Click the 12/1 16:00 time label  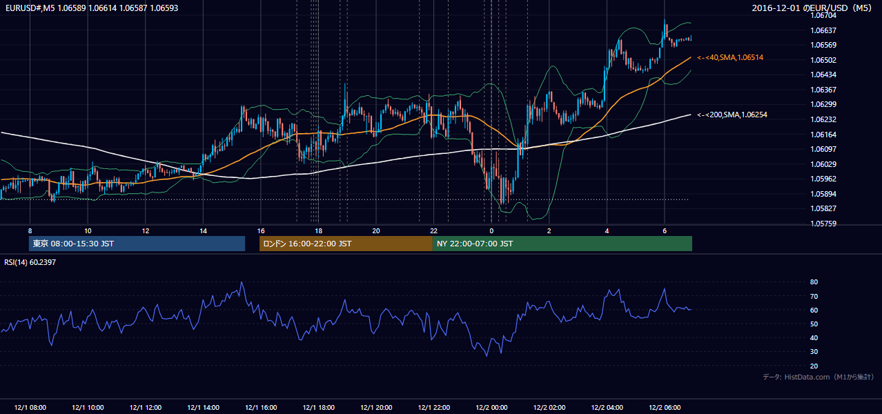click(x=261, y=408)
